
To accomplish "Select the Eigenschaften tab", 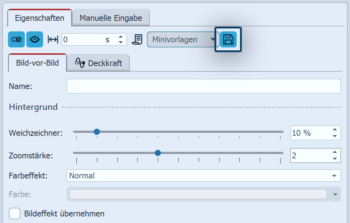I will point(40,18).
